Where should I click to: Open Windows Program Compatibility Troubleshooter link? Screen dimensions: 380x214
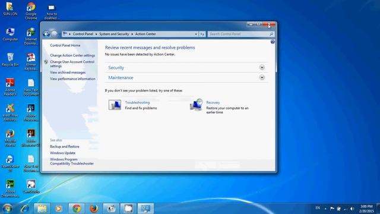[x=72, y=161]
